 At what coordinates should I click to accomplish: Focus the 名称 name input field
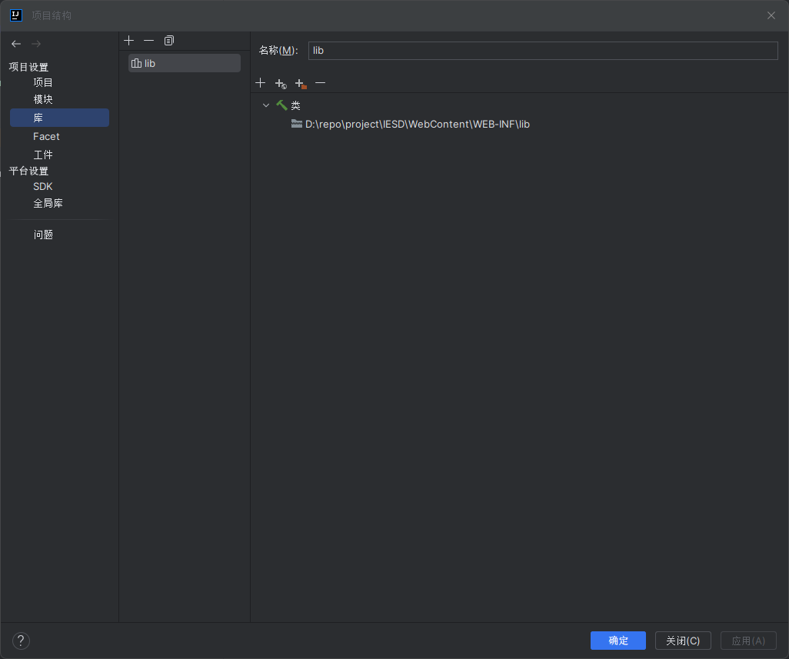point(543,50)
